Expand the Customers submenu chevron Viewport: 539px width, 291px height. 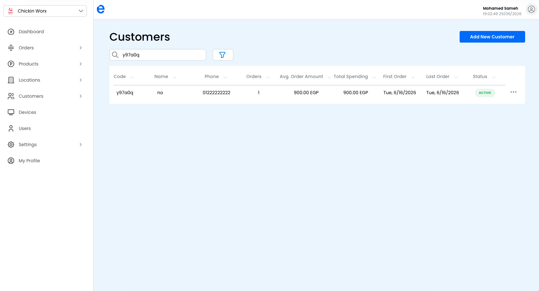tap(81, 96)
